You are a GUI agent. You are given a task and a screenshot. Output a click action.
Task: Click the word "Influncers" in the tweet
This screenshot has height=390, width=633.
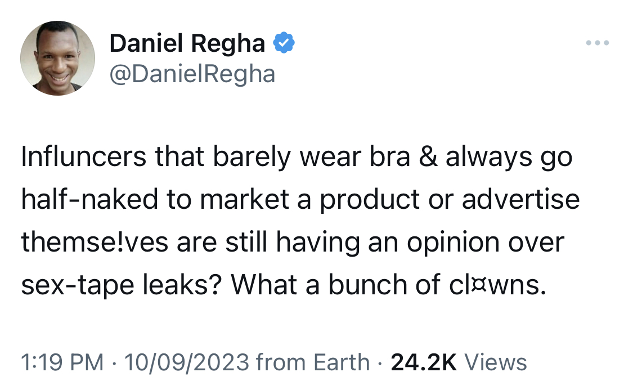(84, 156)
